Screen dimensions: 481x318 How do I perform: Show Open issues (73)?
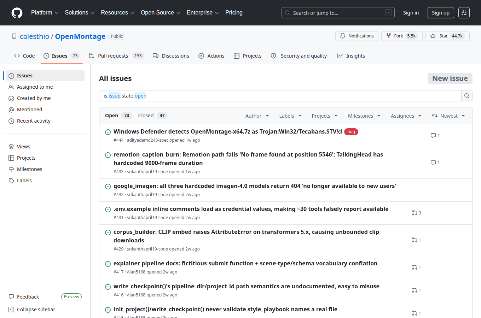(x=118, y=116)
